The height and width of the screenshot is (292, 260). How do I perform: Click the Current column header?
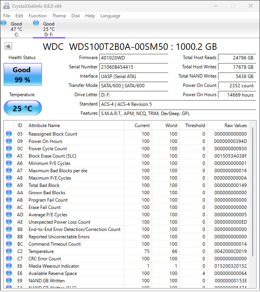(x=138, y=125)
